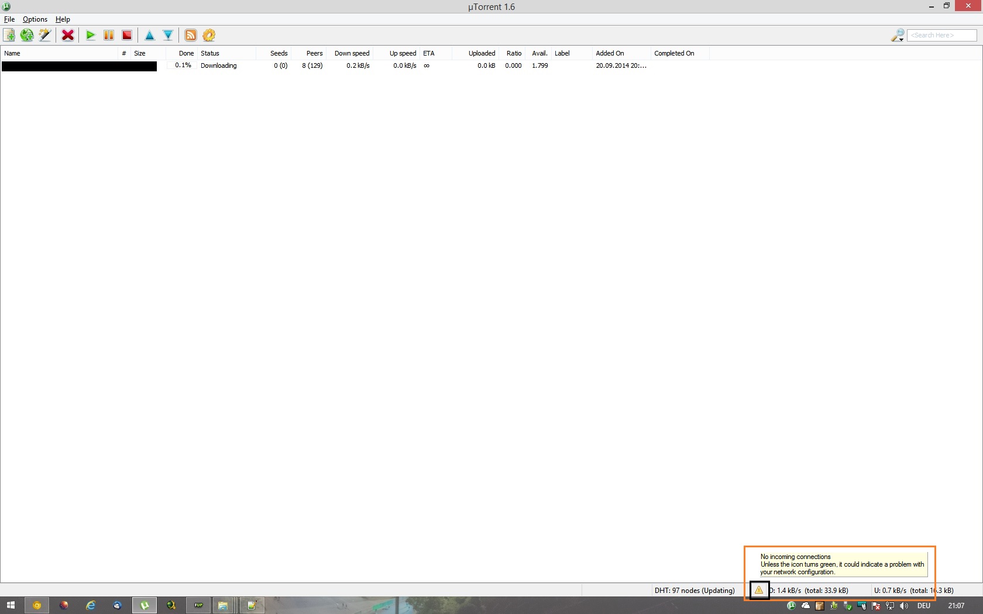The width and height of the screenshot is (983, 614).
Task: Open Preferences via gear icon
Action: tap(209, 35)
